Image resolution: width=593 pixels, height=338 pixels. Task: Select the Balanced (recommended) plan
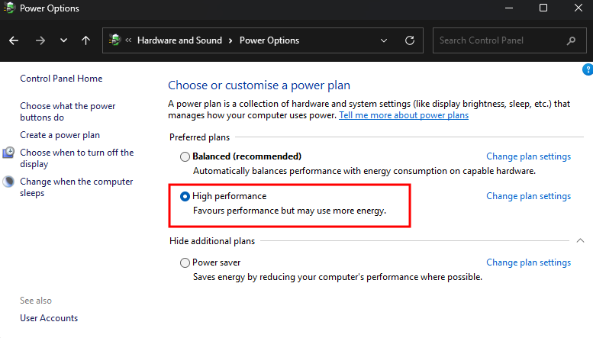point(185,156)
